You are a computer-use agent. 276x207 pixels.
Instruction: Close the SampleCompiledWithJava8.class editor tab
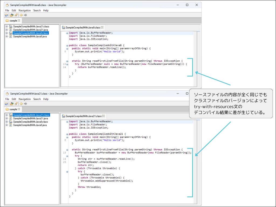102,27
